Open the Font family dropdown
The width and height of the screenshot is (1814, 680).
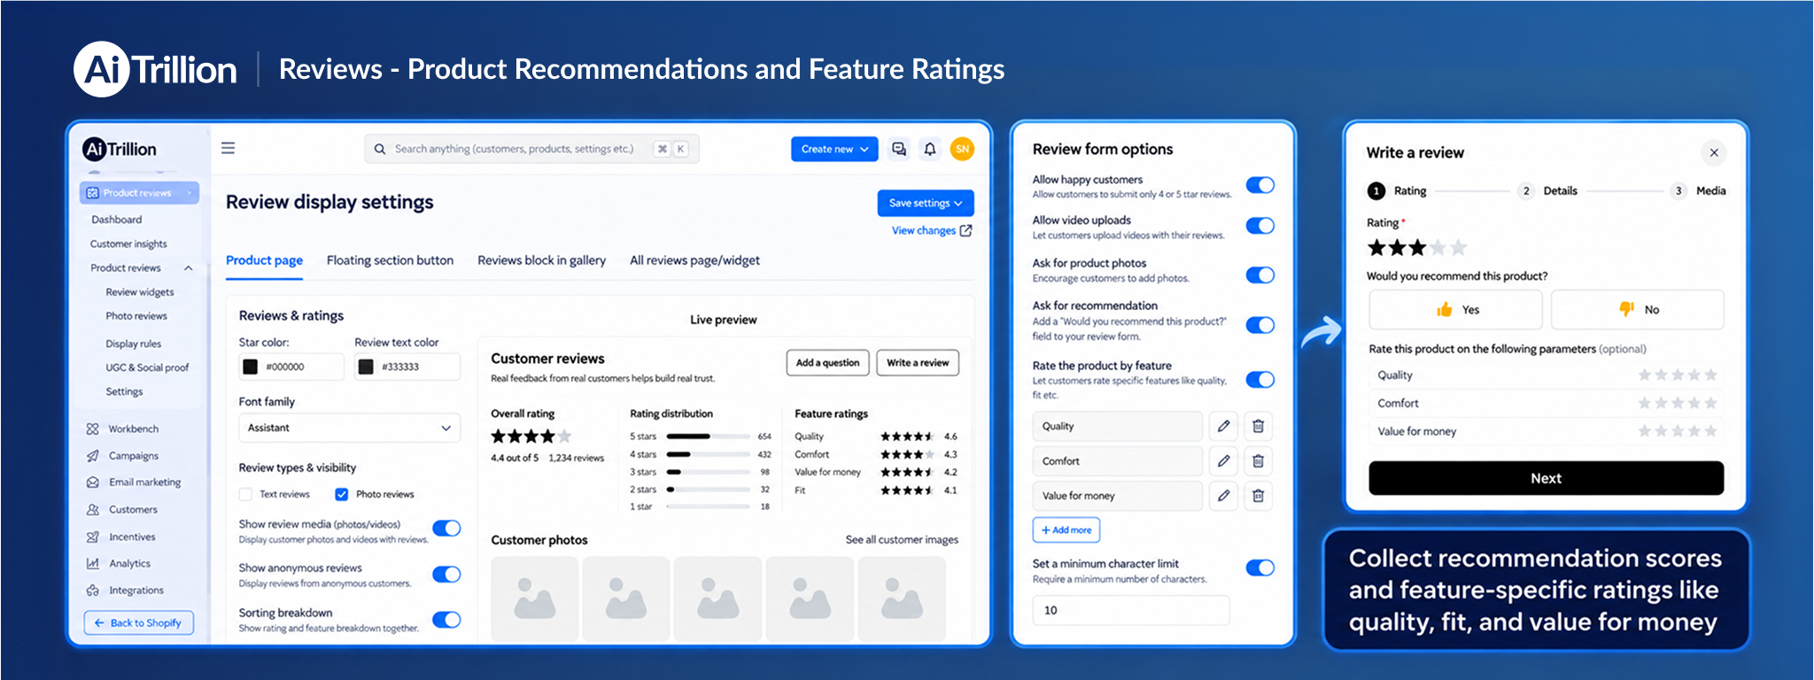350,428
